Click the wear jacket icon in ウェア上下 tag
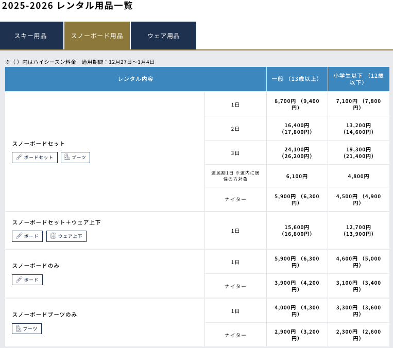The height and width of the screenshot is (348, 393). click(53, 236)
